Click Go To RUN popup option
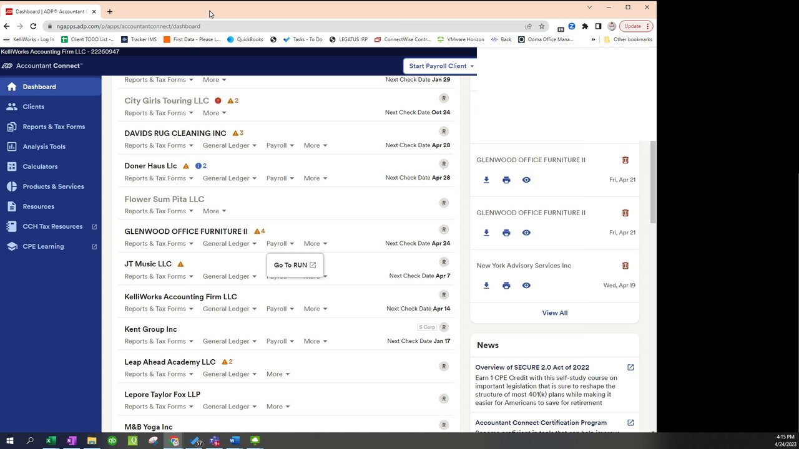This screenshot has width=799, height=449. [x=295, y=265]
